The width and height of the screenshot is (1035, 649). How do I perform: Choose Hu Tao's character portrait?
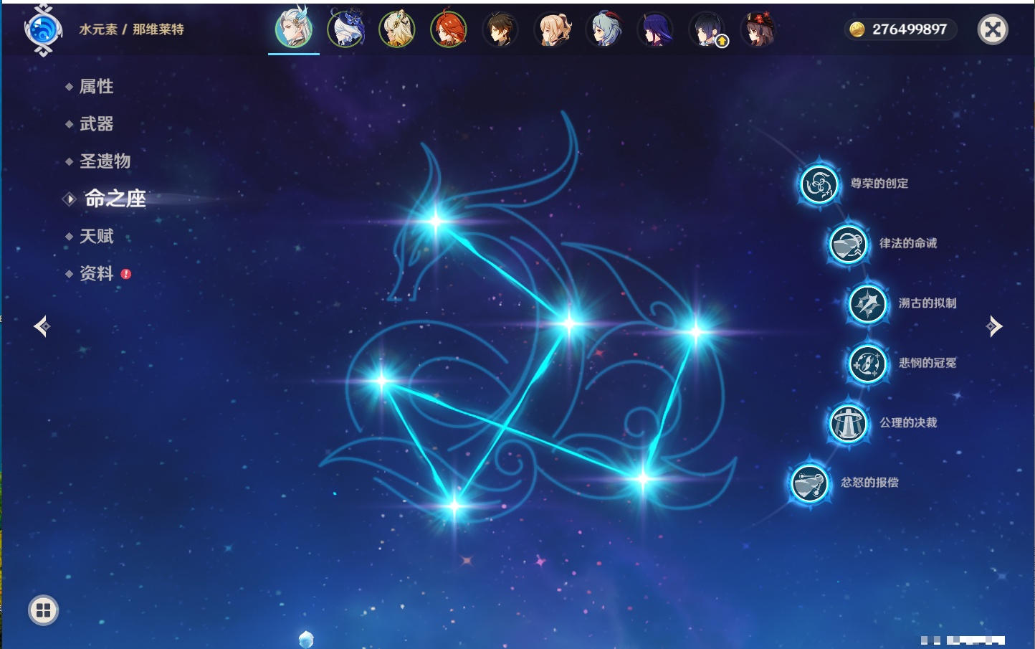tap(758, 30)
